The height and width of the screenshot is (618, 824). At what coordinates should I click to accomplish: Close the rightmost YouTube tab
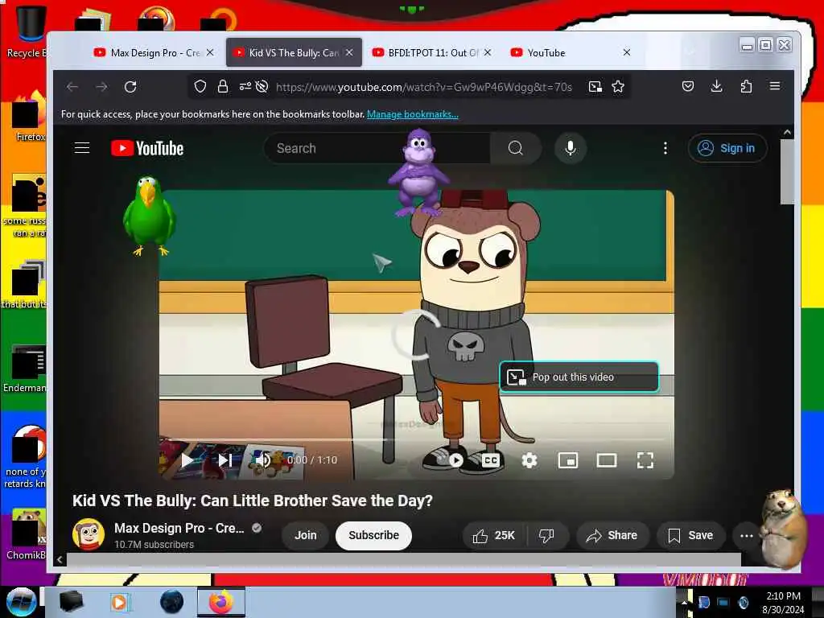pos(626,52)
